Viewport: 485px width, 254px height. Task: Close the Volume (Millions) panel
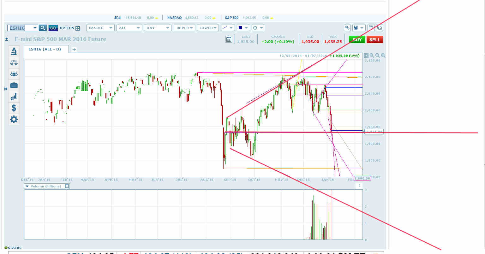point(67,186)
